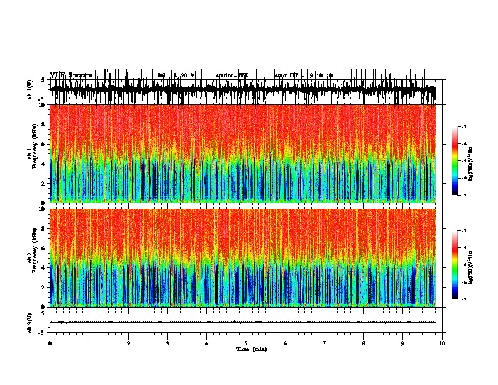Click the "-3" tick on ch.2 colorbar
498x385 pixels.
pos(464,231)
